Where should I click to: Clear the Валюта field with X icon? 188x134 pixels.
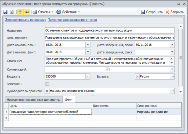137,77
